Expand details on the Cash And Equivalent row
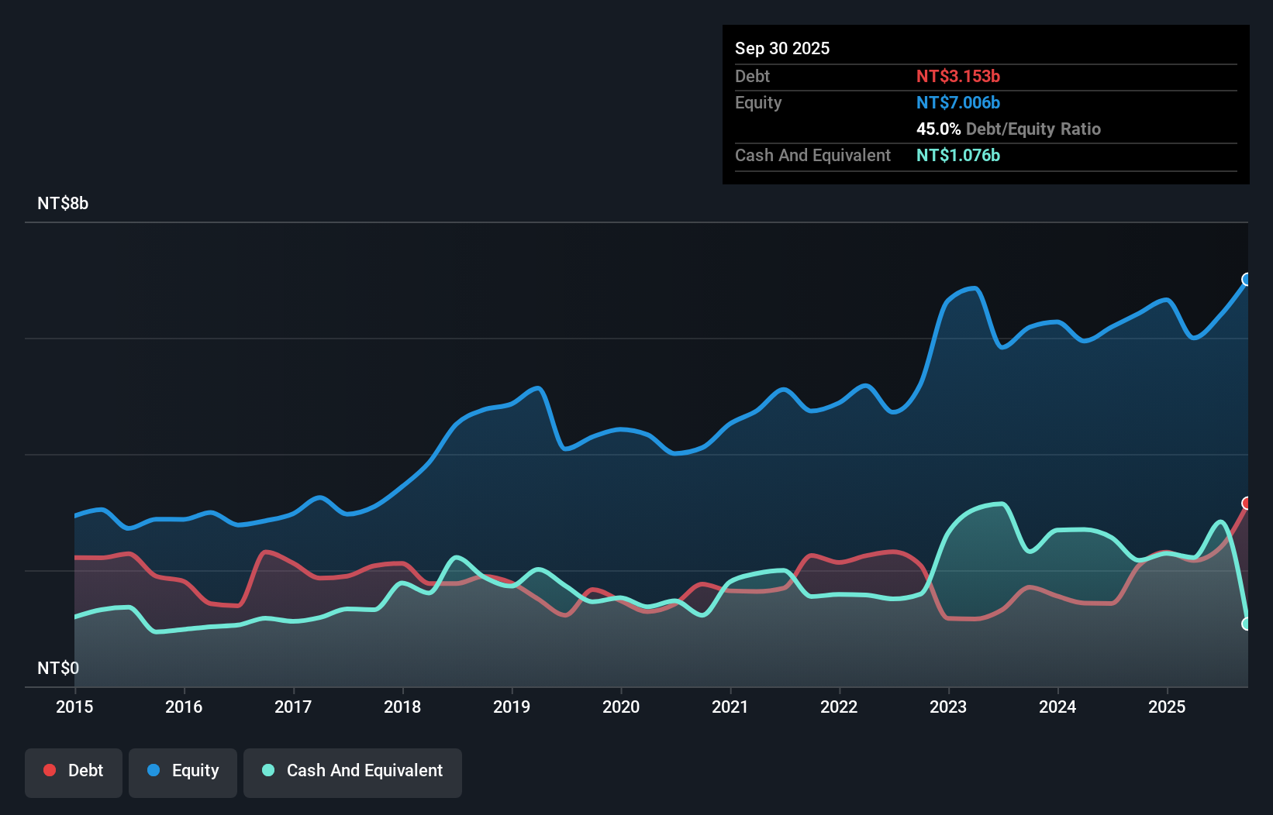The width and height of the screenshot is (1273, 815). (812, 155)
